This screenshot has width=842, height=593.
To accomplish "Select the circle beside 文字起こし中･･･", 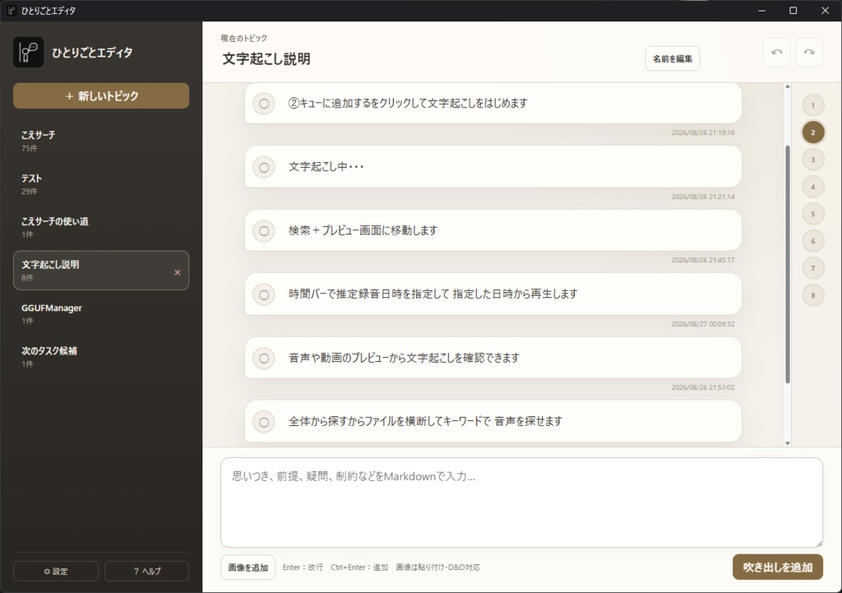I will point(264,167).
